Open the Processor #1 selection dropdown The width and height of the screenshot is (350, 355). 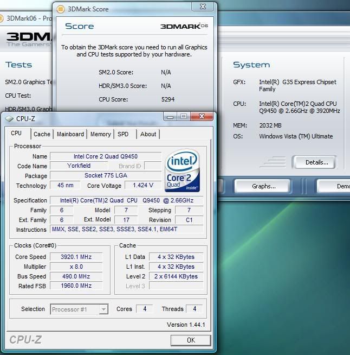(x=79, y=309)
